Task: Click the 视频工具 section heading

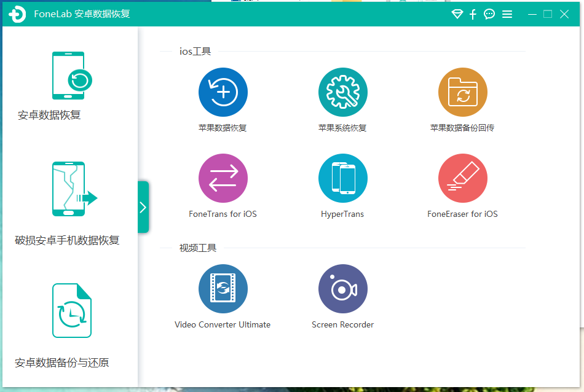Action: coord(198,248)
